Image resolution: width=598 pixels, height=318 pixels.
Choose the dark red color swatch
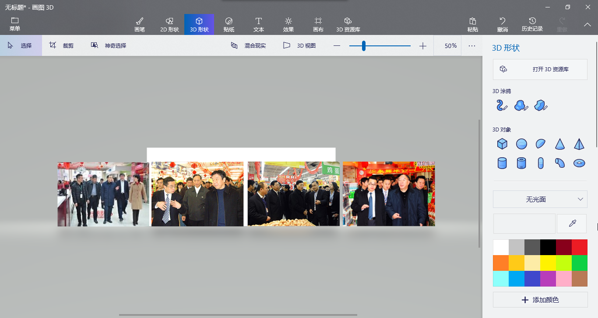coord(564,247)
